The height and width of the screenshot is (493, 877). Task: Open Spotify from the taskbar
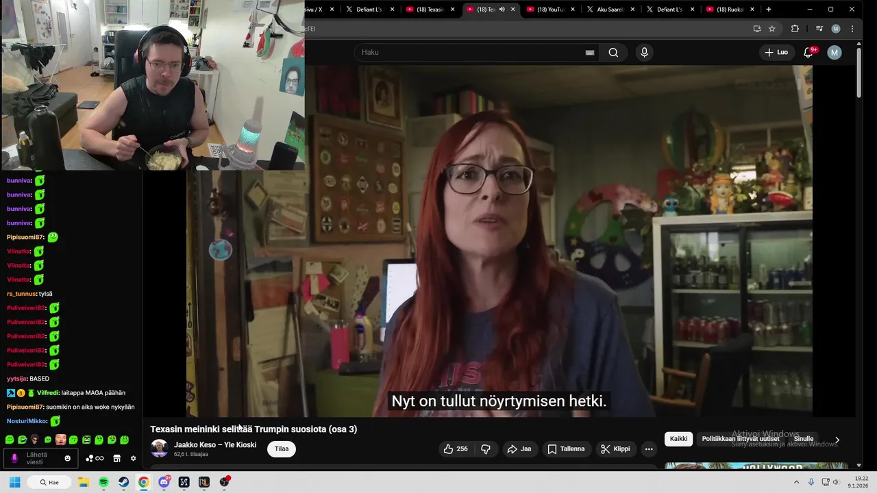coord(103,482)
